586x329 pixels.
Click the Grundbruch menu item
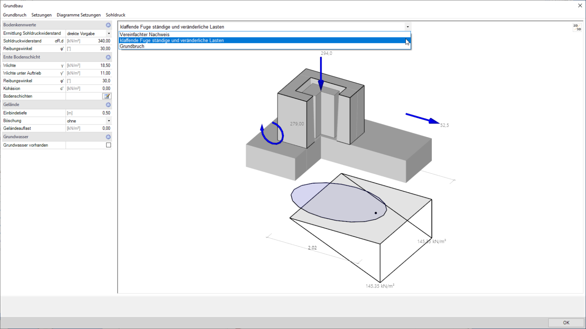click(x=14, y=15)
